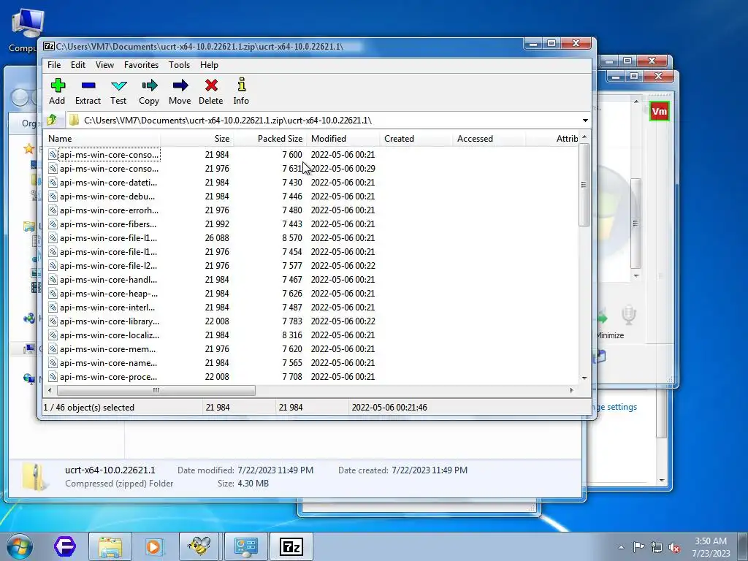
Task: Show hidden system tray icons
Action: tap(621, 547)
